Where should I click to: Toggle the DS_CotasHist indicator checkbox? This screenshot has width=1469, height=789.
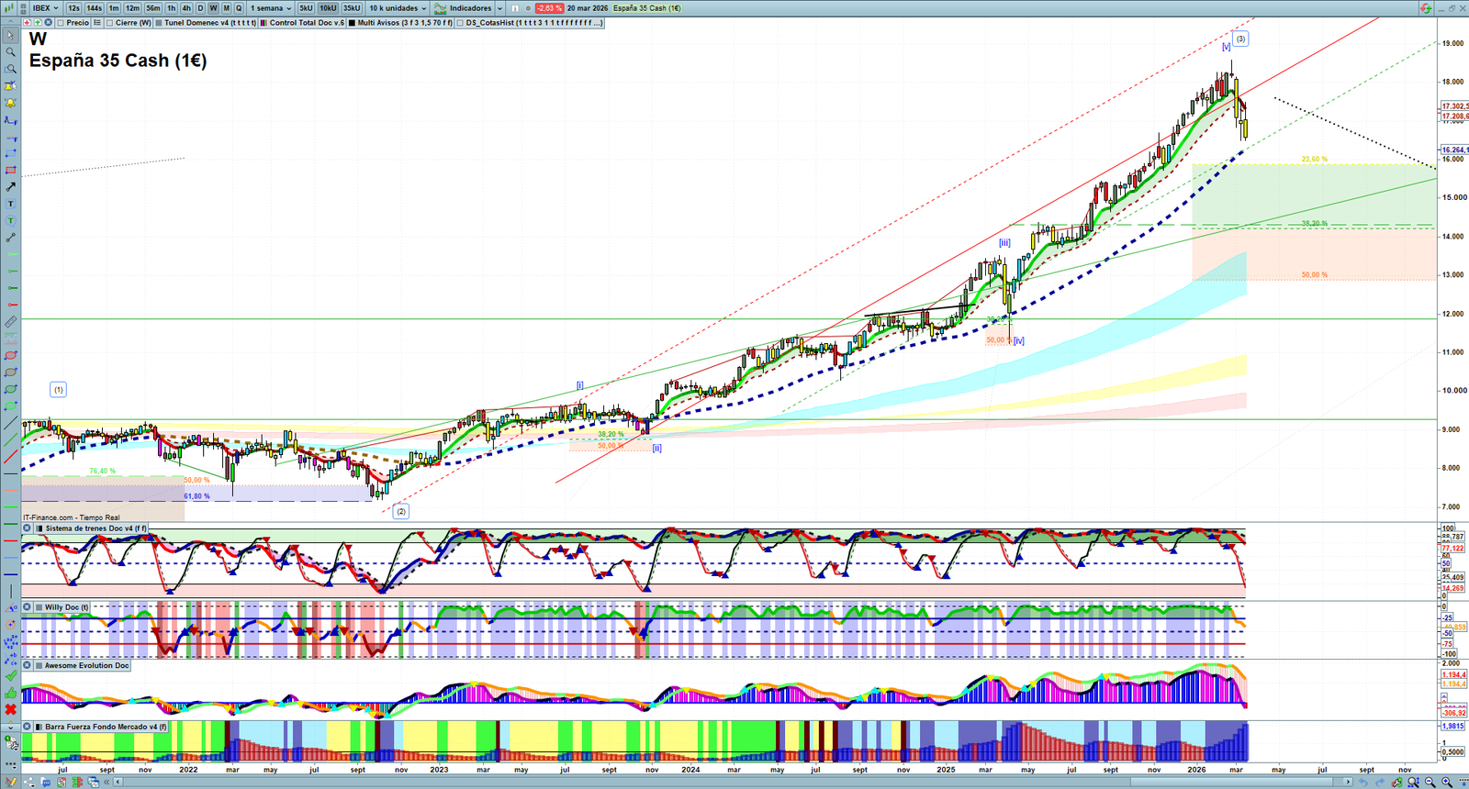click(461, 23)
